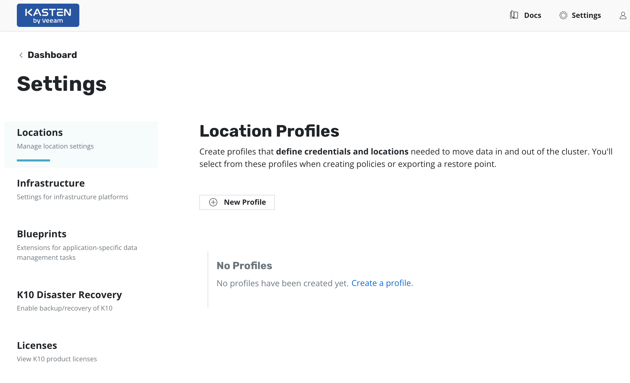Switch to the Infrastructure section
This screenshot has width=630, height=383.
coord(51,183)
